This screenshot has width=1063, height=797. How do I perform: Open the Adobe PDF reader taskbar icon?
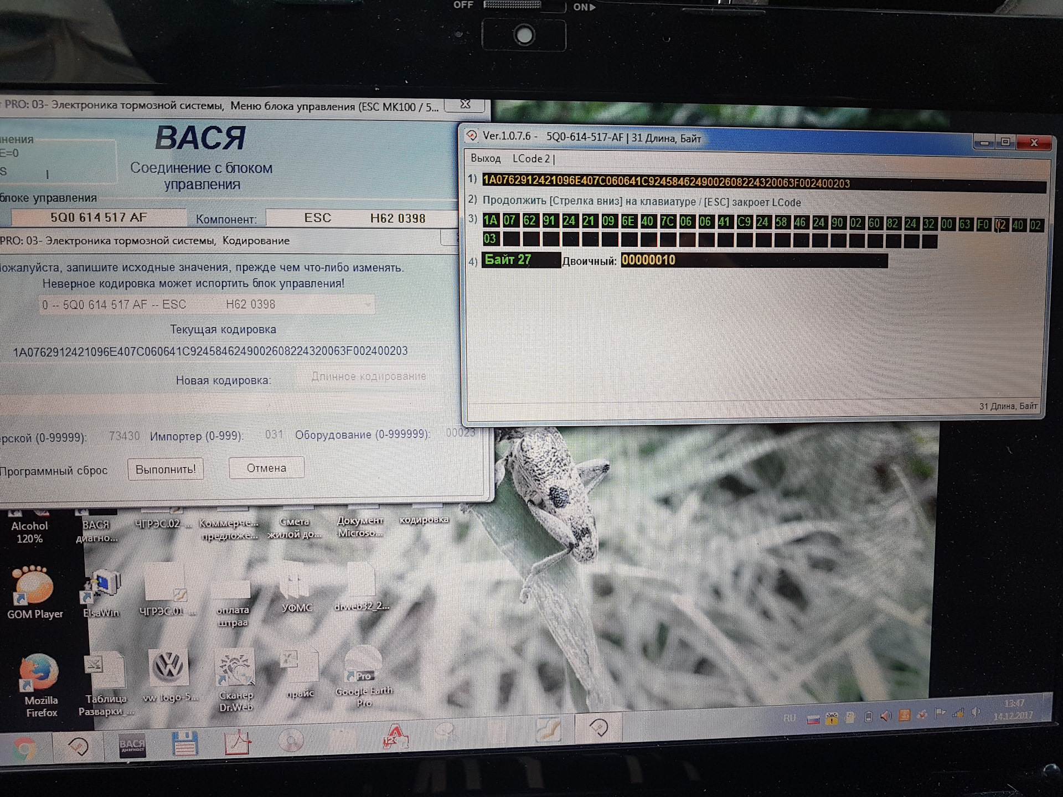237,743
